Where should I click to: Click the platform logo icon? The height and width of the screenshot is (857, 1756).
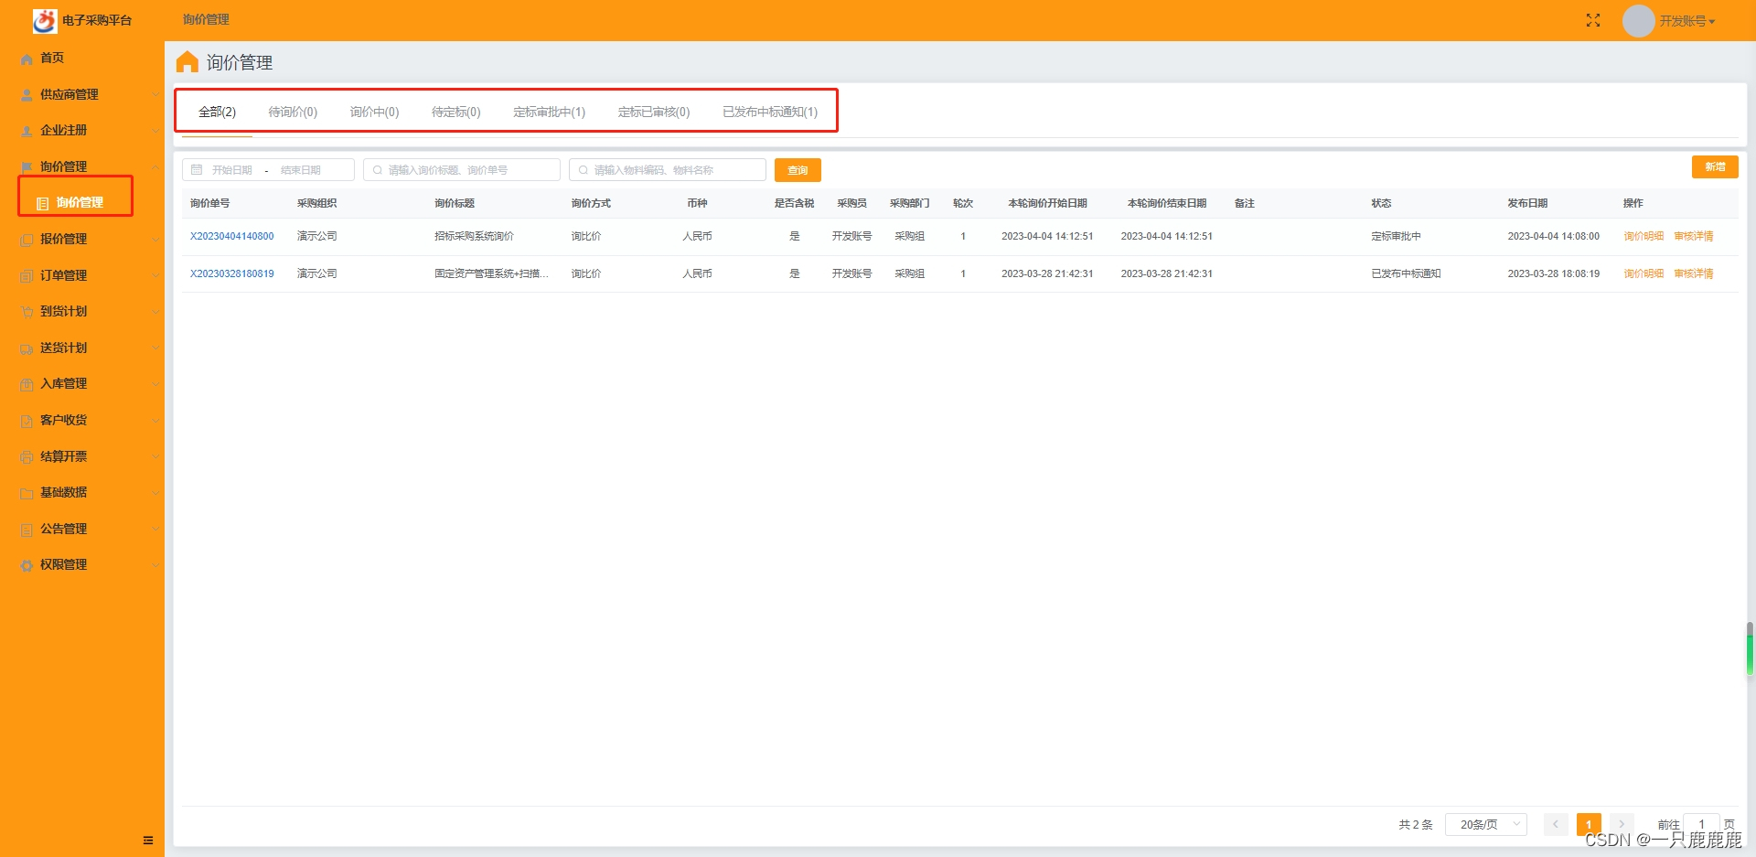point(45,20)
